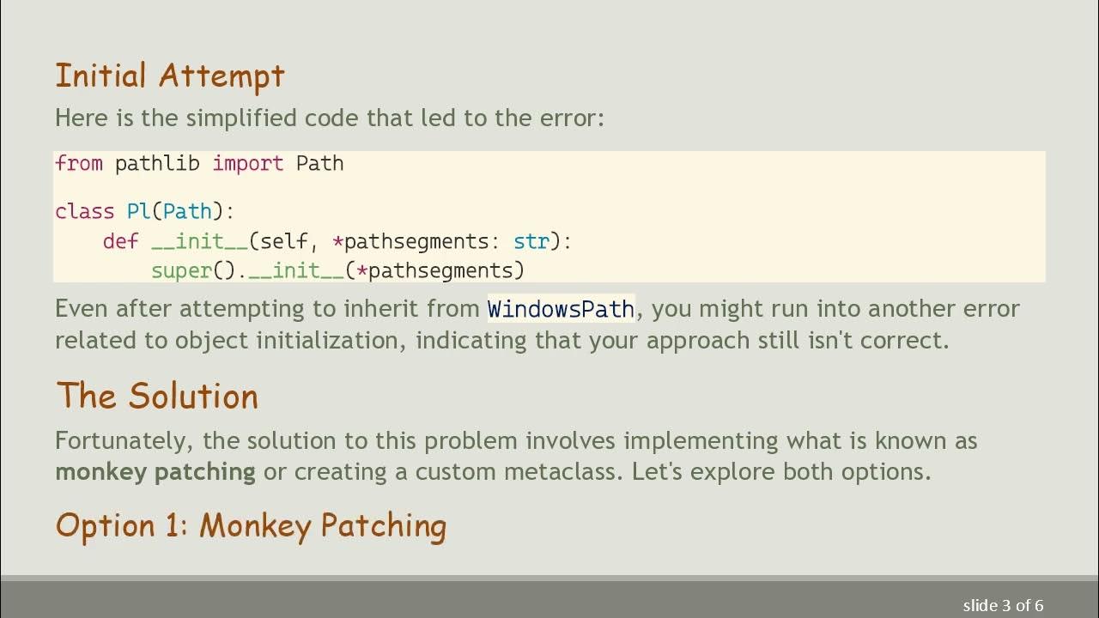Click the 'import' keyword in the code
This screenshot has height=618, width=1099.
pos(247,163)
